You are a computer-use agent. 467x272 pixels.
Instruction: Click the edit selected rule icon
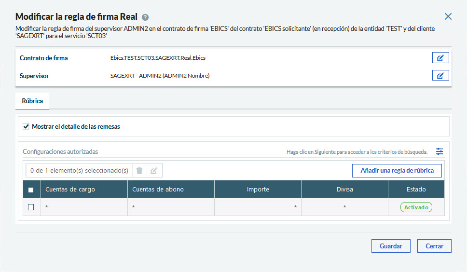tap(154, 170)
